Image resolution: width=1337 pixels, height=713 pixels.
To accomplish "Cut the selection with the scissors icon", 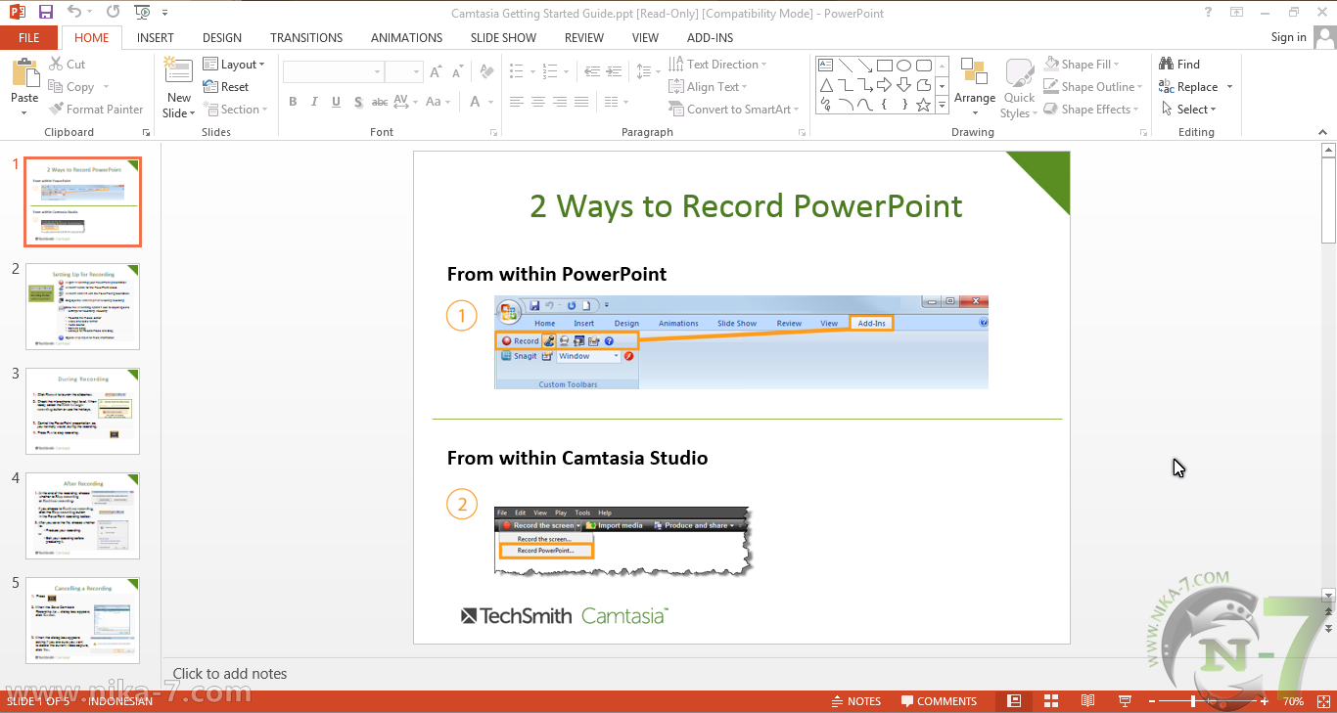I will point(57,65).
